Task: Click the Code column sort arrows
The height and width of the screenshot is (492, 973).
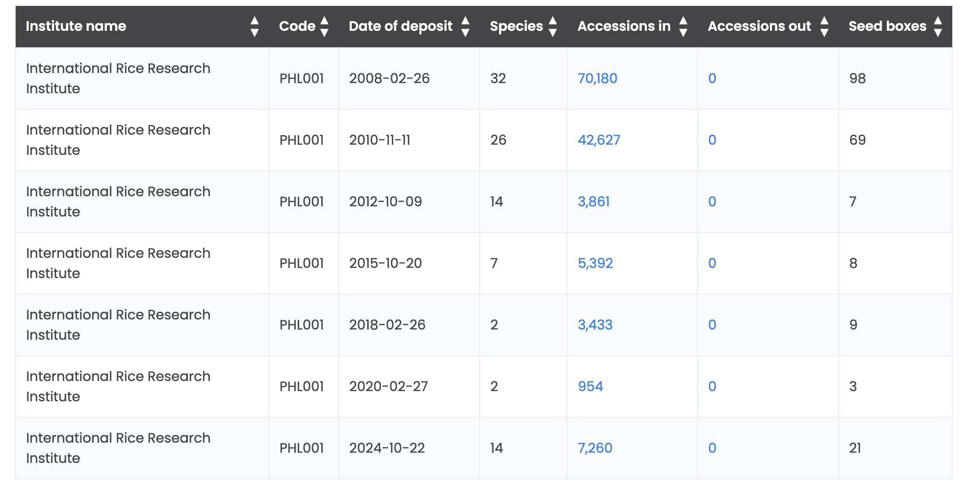Action: pos(324,27)
